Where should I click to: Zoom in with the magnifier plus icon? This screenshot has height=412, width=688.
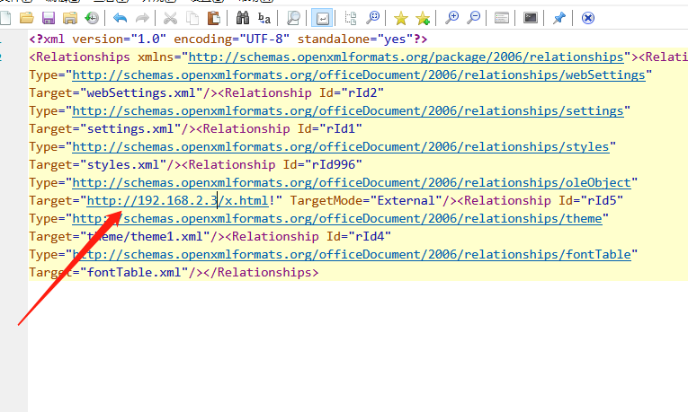pos(451,18)
